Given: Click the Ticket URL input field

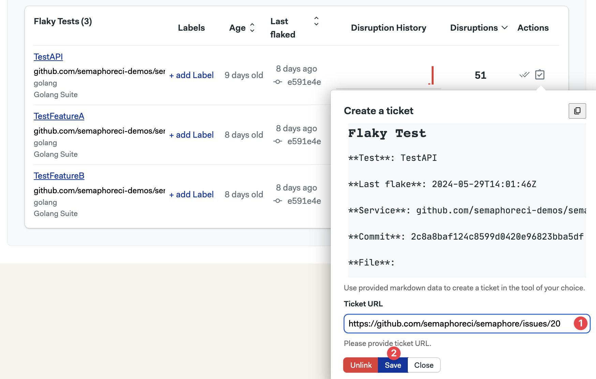Looking at the screenshot, I should (x=467, y=323).
